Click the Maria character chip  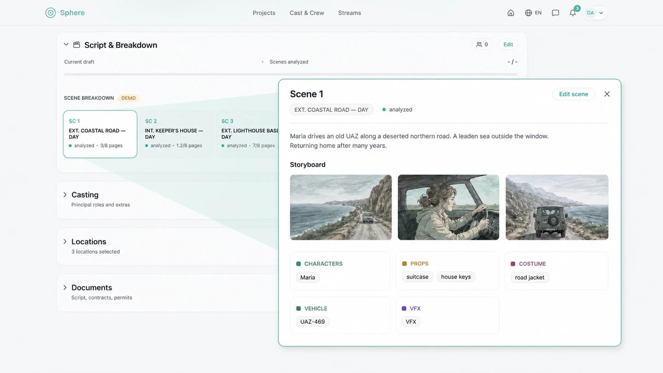coord(308,277)
